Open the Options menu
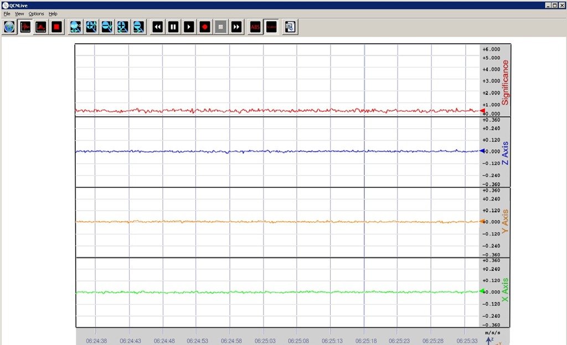The height and width of the screenshot is (345, 567). [x=36, y=14]
